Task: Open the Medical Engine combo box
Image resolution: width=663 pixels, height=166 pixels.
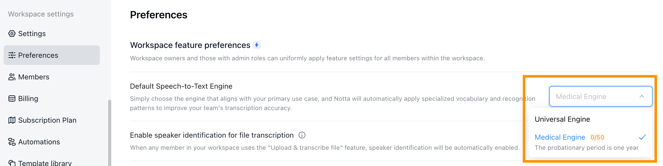Action: tap(601, 96)
